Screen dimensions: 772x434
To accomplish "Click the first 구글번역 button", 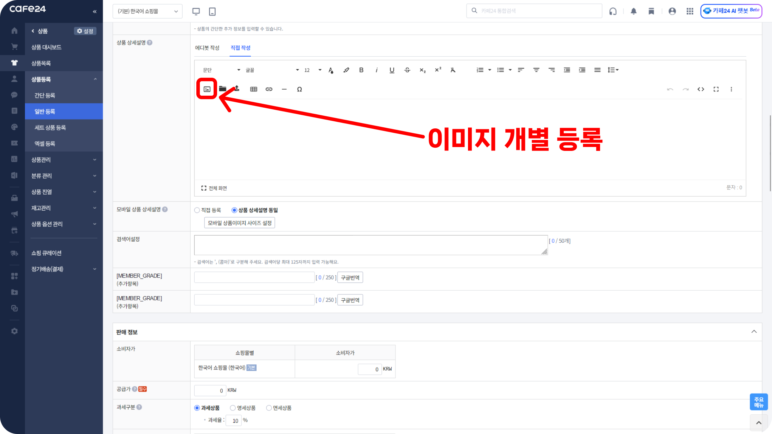I will (350, 277).
